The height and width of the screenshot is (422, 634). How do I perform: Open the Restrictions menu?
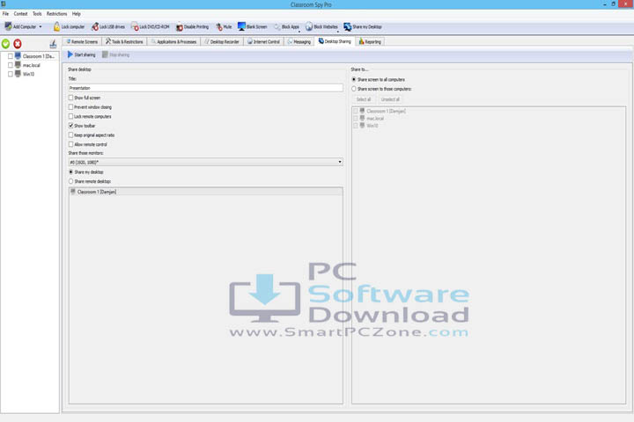click(x=57, y=14)
